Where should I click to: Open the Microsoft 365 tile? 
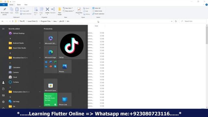coord(51,38)
